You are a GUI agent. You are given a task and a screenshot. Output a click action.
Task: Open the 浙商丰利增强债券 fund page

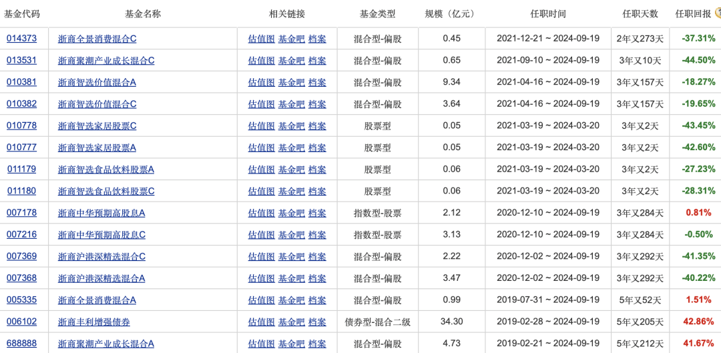tap(93, 322)
